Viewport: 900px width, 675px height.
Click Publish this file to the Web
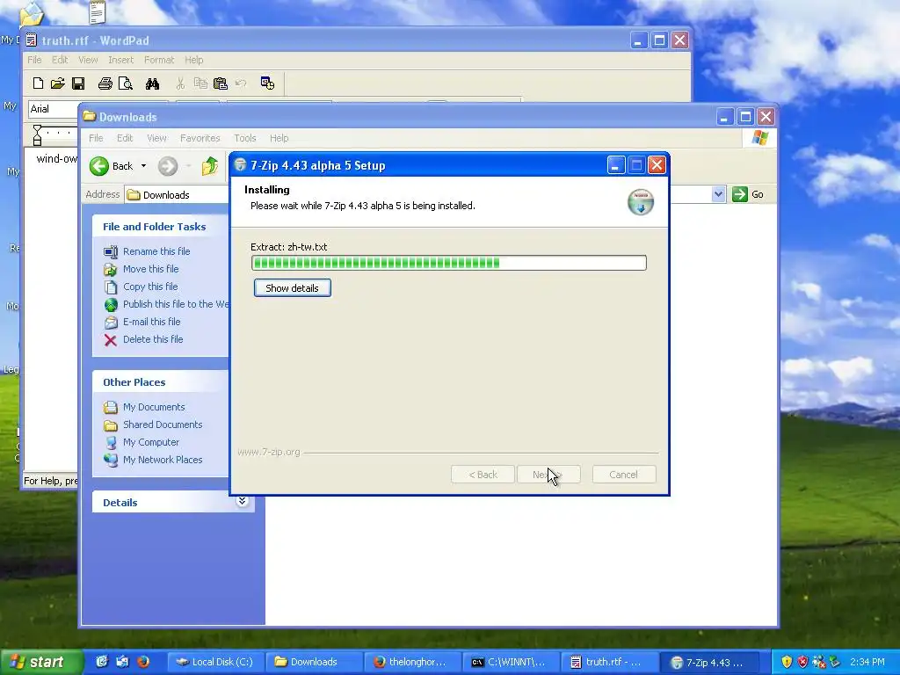(176, 304)
